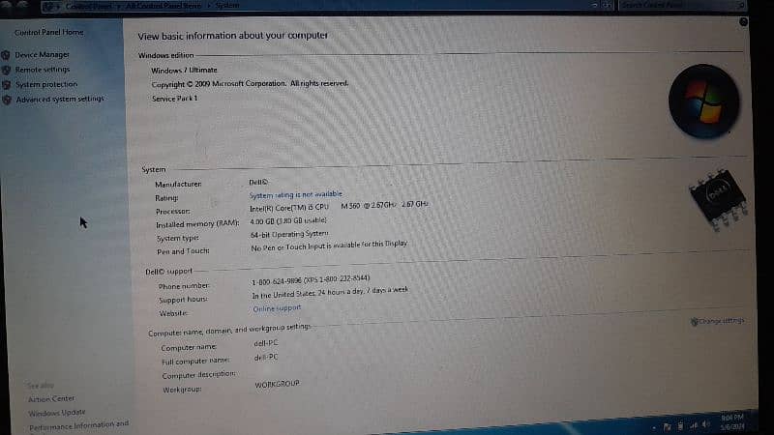The image size is (774, 435).
Task: Click the '64-bit Operating System' value
Action: (288, 234)
